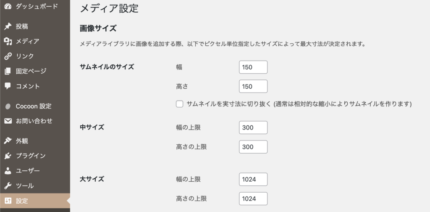Enable cropping thumbnails to exact dimensions

[180, 104]
